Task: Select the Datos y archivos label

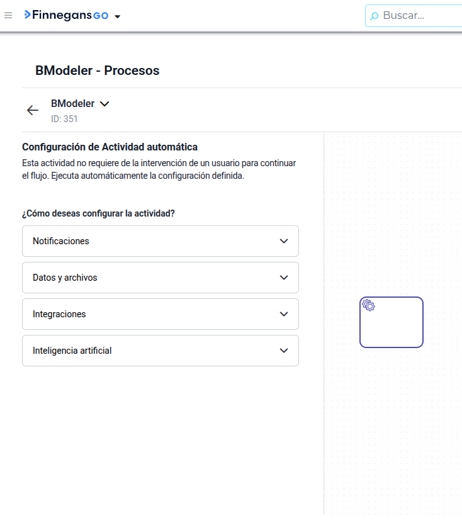Action: click(65, 278)
